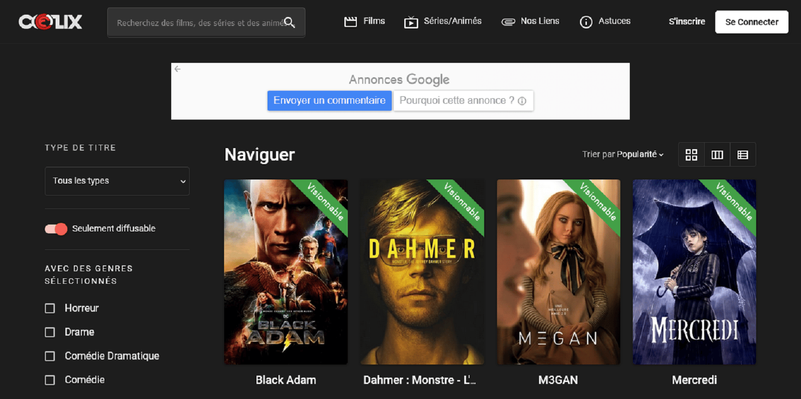Open the Astuces menu
The width and height of the screenshot is (801, 399).
[x=605, y=21]
